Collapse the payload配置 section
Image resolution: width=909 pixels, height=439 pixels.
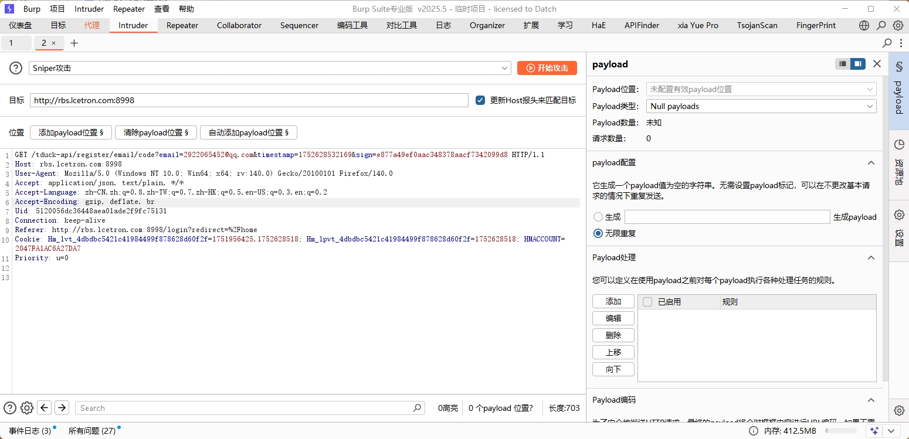click(x=871, y=163)
